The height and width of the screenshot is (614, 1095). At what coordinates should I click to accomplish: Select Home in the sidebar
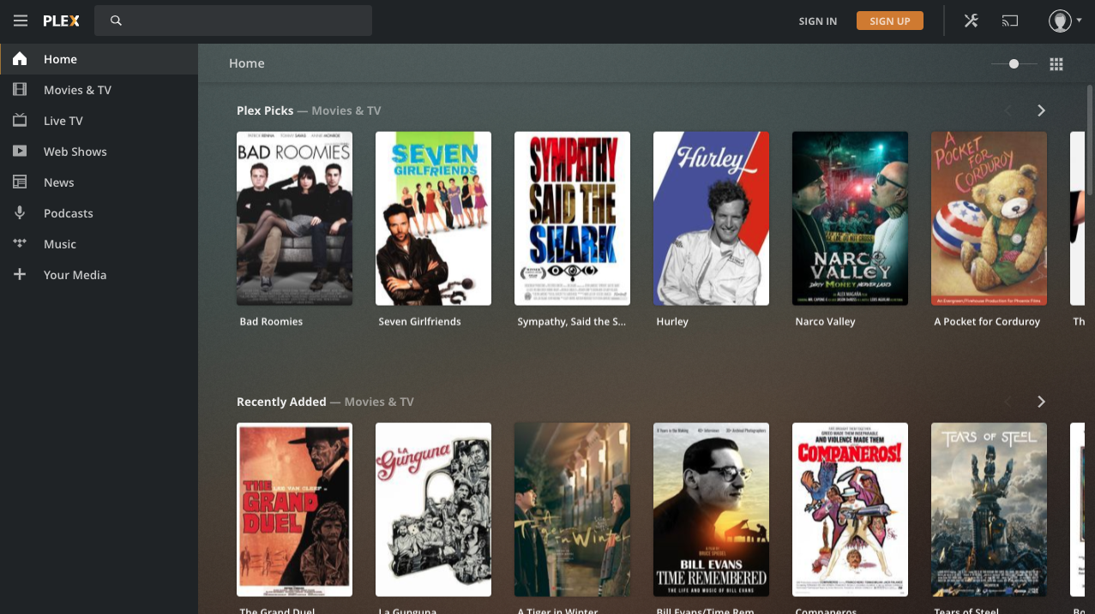coord(99,59)
